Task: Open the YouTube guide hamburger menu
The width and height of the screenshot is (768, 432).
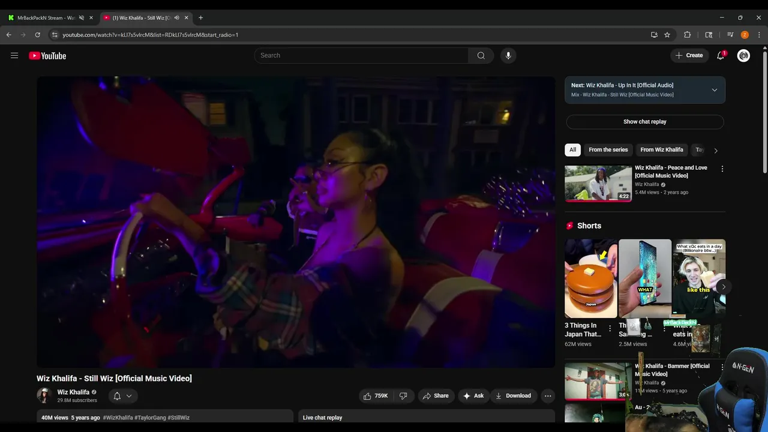Action: pyautogui.click(x=14, y=55)
